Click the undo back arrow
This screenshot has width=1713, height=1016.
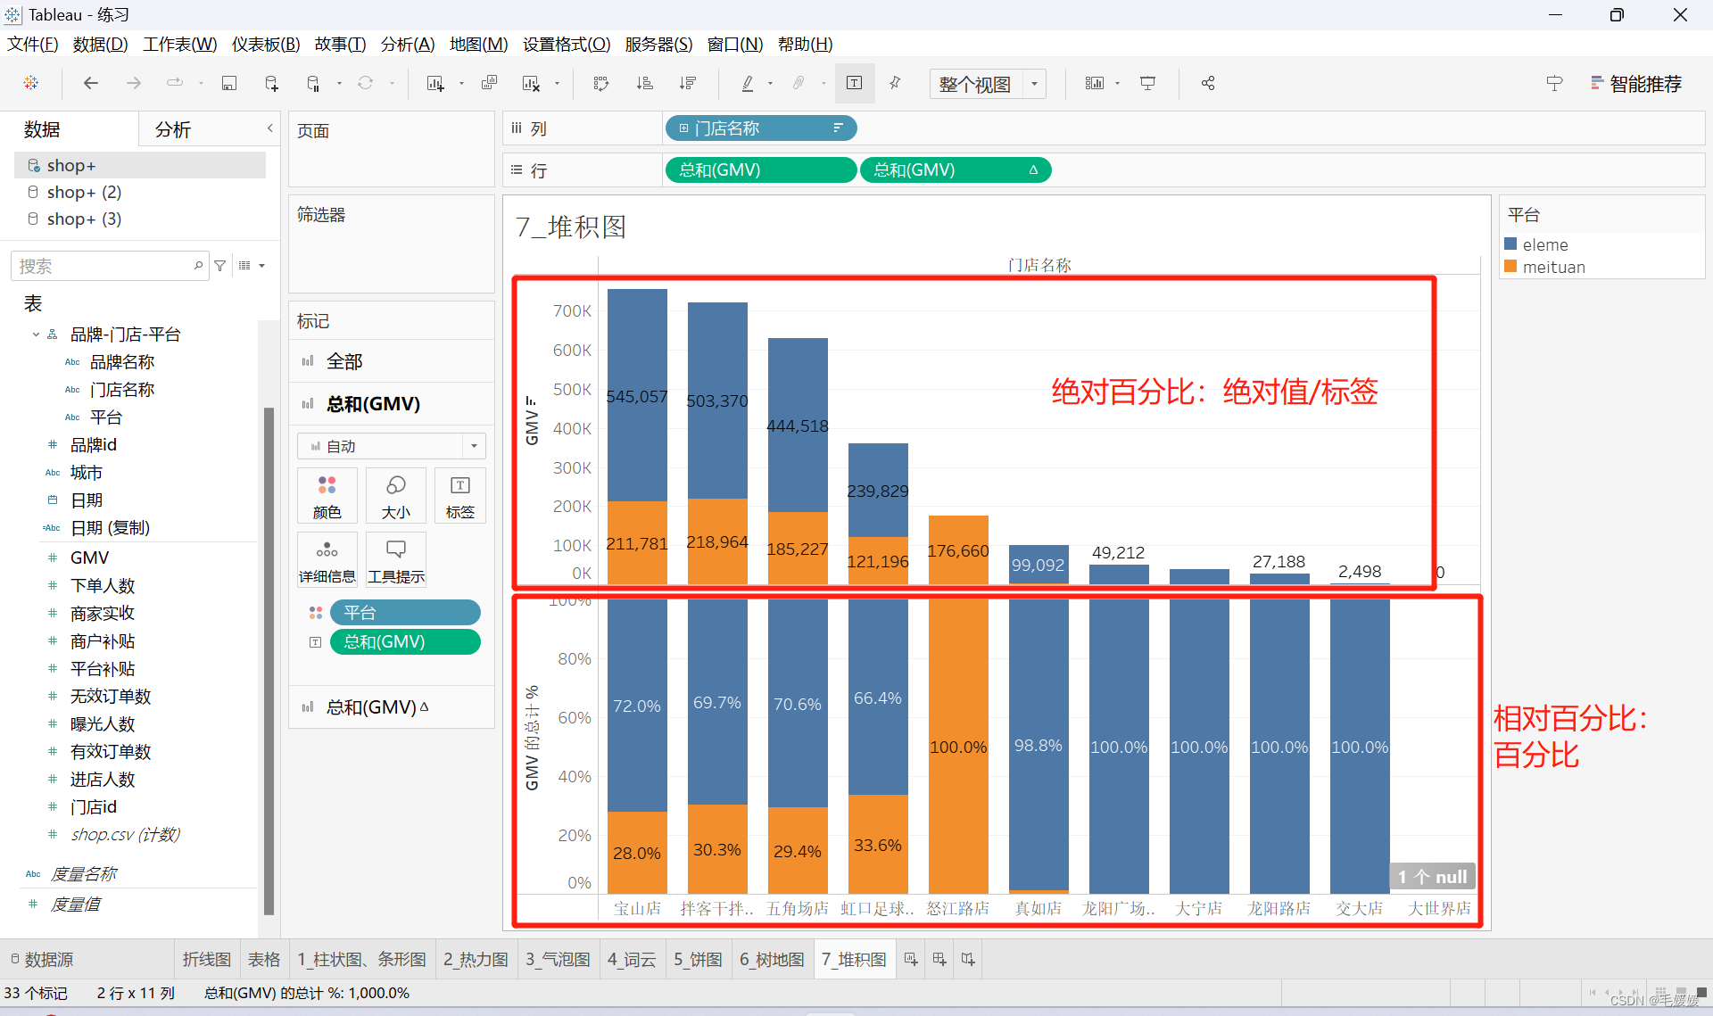[x=91, y=83]
